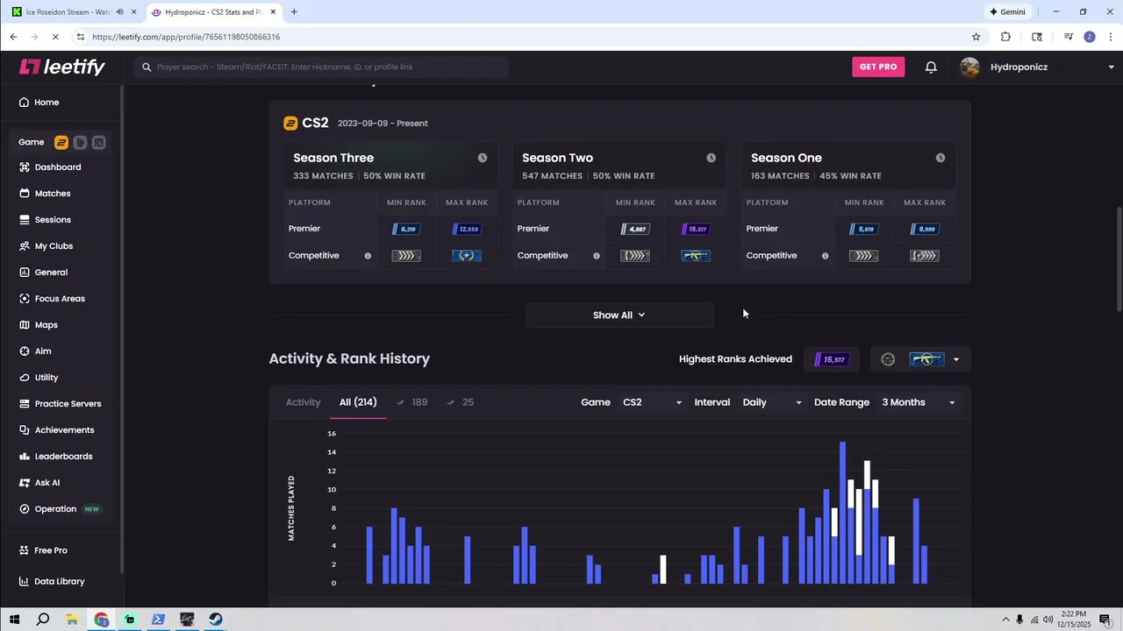Open Aim stats in the sidebar
This screenshot has height=631, width=1123.
tap(43, 351)
